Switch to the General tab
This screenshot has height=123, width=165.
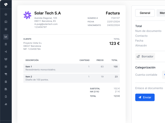pyautogui.click(x=145, y=13)
